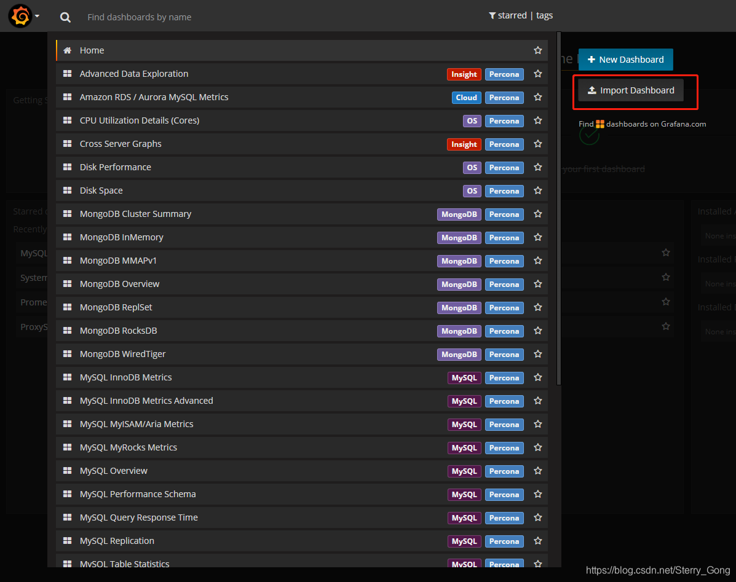Image resolution: width=736 pixels, height=582 pixels.
Task: Click the home icon in the Home row
Action: tap(67, 50)
